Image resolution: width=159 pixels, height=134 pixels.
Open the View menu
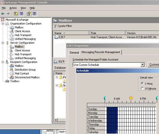tap(23, 8)
